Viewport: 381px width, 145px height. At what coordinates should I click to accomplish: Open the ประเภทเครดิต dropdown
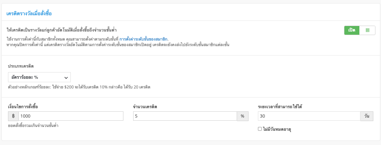39,77
